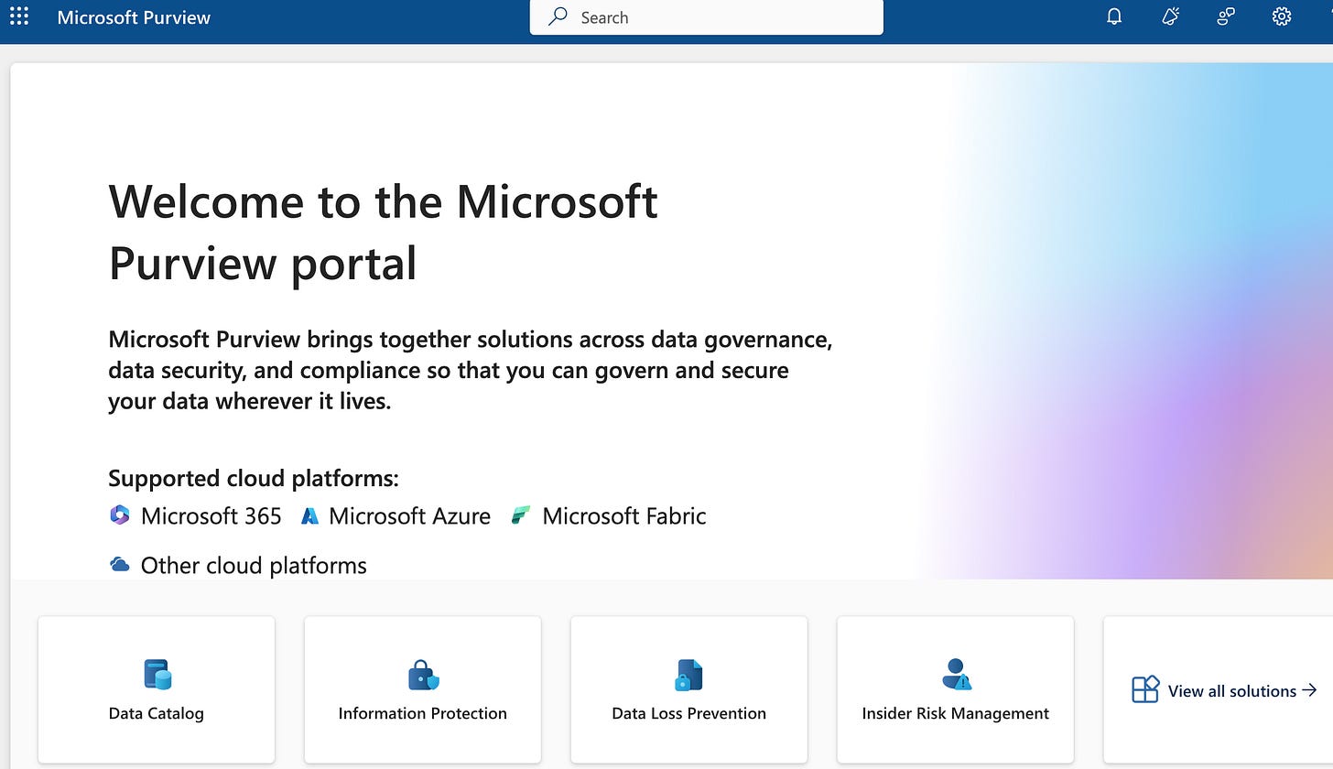1333x769 pixels.
Task: Click the Supported cloud platforms label
Action: (254, 479)
